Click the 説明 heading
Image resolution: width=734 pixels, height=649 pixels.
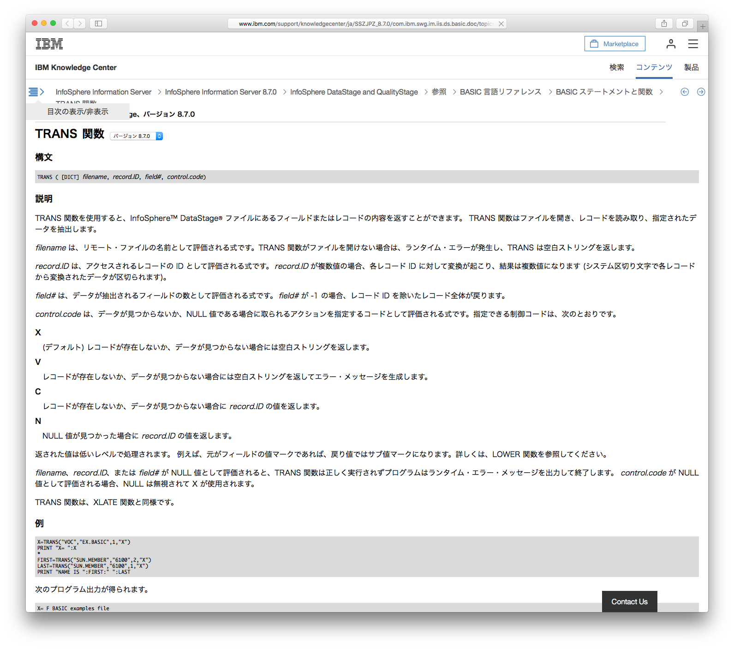point(44,199)
